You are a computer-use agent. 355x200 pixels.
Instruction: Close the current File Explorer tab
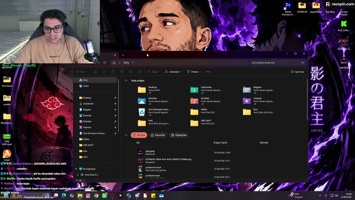click(x=115, y=55)
